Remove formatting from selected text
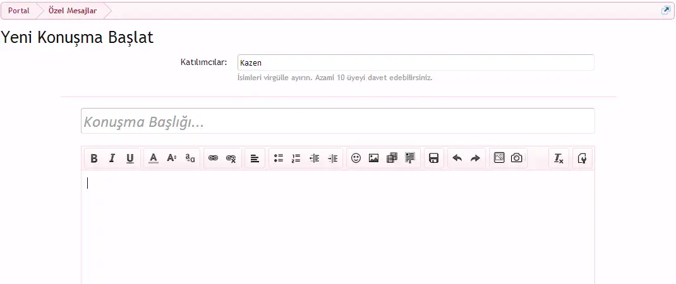This screenshot has height=284, width=676. pos(558,158)
